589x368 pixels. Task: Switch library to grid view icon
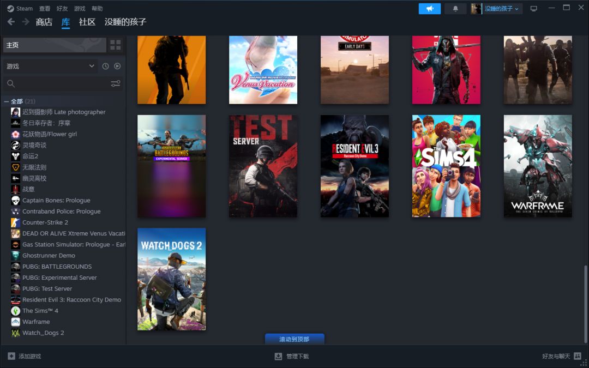(x=115, y=45)
